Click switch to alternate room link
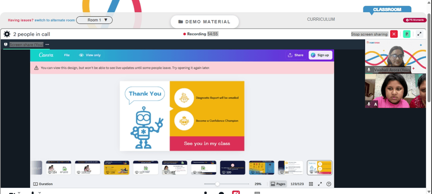This screenshot has width=432, height=194. coord(54,20)
